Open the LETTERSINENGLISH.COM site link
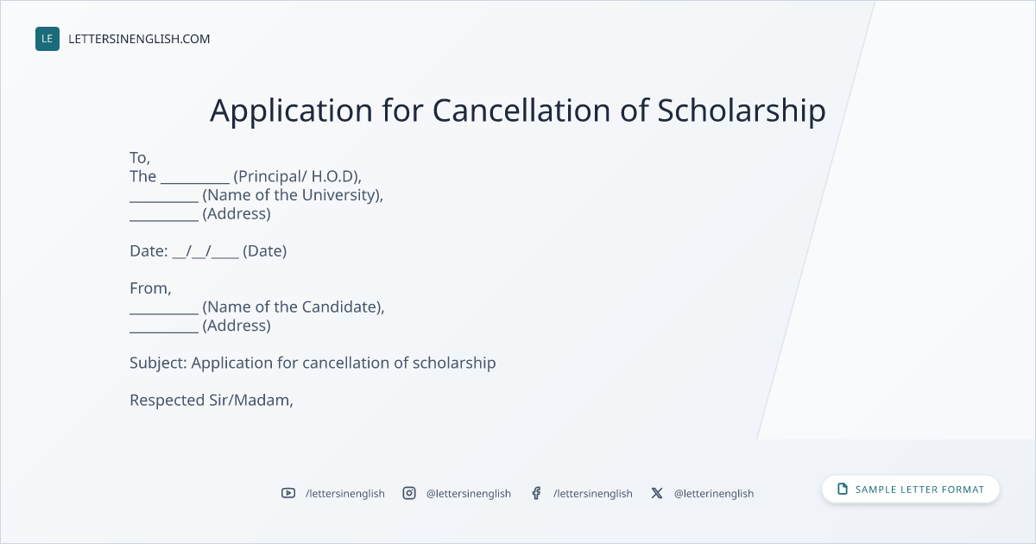Image resolution: width=1036 pixels, height=544 pixels. (x=139, y=39)
